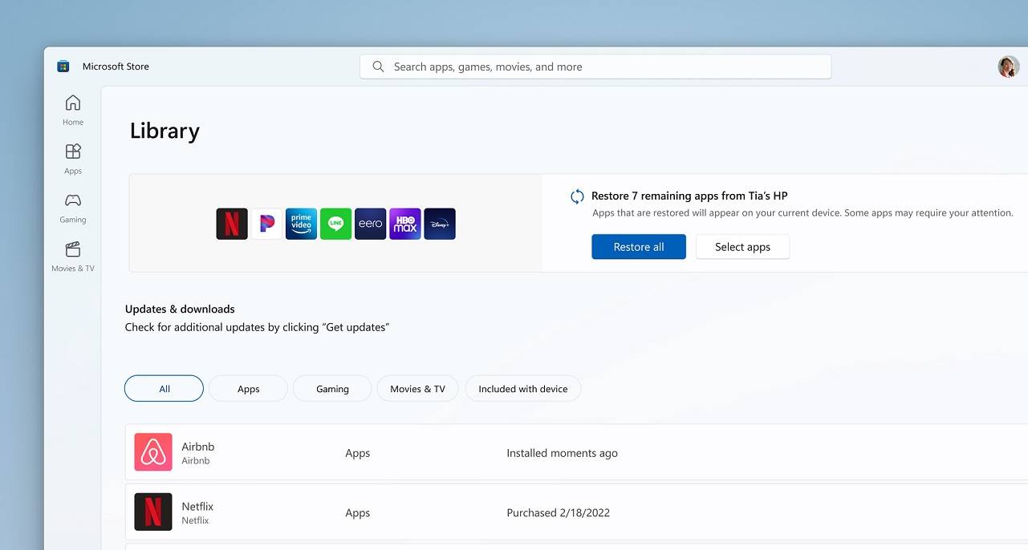
Task: Toggle the Apps filter pill
Action: (x=248, y=388)
